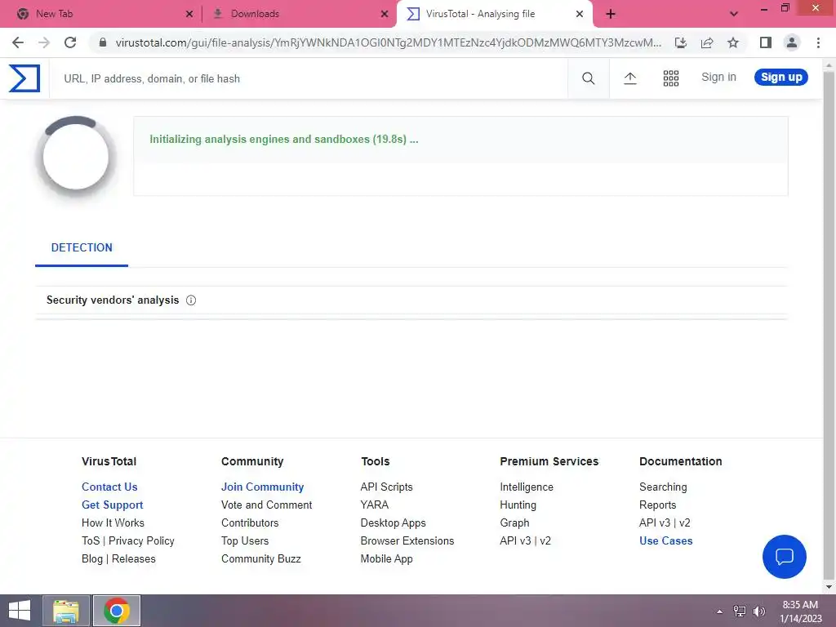Open the Community Buzz link

pos(261,558)
